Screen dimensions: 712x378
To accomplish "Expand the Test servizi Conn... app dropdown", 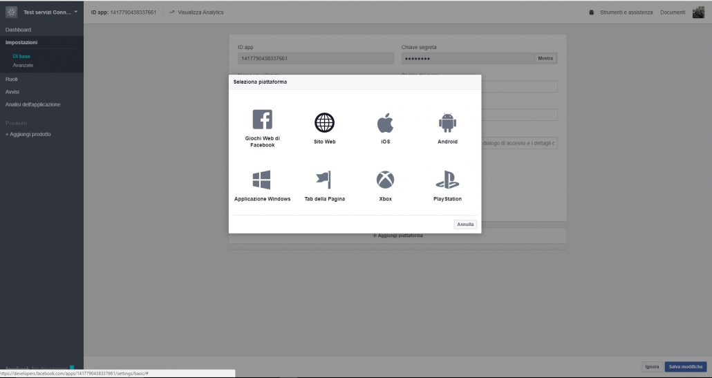I will (50, 12).
